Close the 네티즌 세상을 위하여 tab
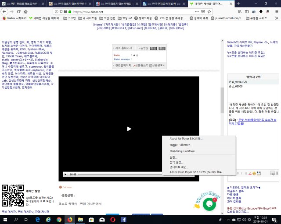 coord(231,3)
